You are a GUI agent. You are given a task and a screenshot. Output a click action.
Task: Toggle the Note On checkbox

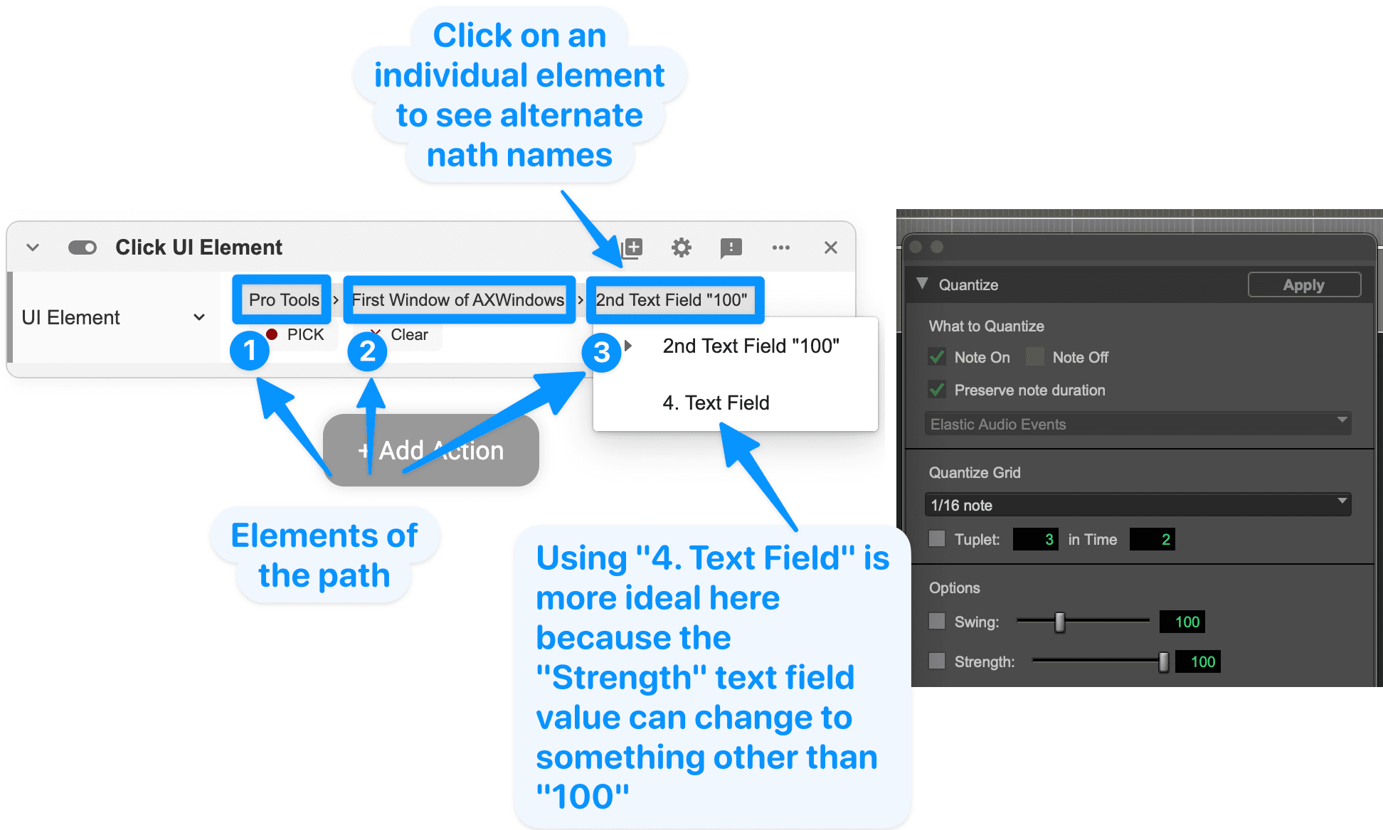(x=937, y=356)
